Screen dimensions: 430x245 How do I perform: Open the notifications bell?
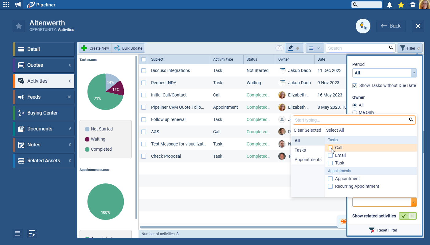click(x=389, y=5)
